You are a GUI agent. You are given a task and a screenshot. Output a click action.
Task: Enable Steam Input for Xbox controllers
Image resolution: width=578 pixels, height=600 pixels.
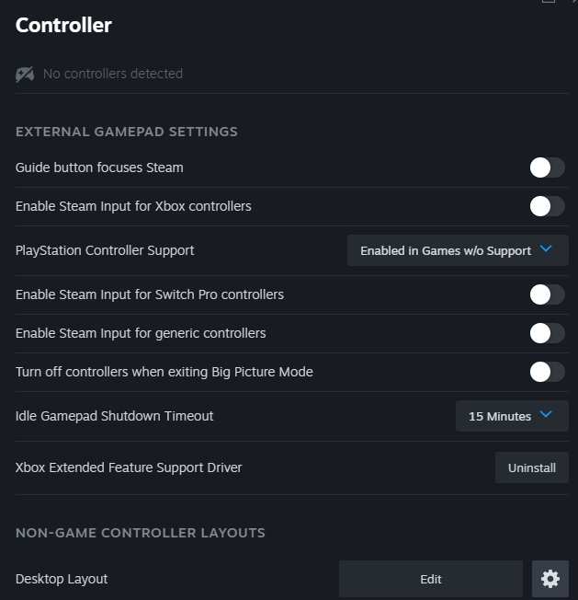(547, 206)
